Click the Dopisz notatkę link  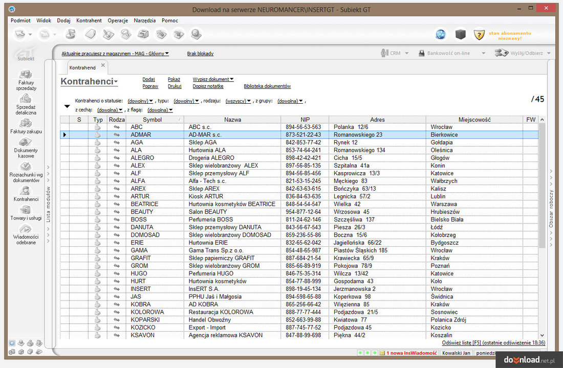click(208, 86)
